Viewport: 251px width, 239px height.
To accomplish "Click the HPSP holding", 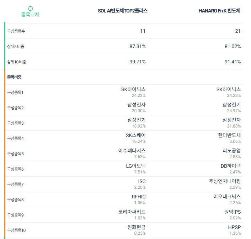I will [234, 227].
